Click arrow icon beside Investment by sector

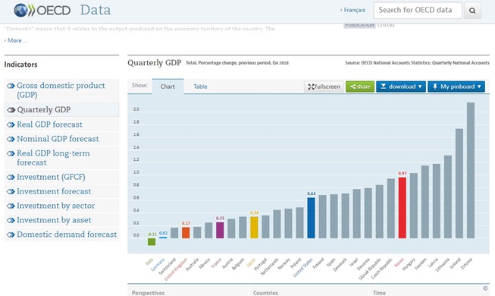(x=11, y=206)
